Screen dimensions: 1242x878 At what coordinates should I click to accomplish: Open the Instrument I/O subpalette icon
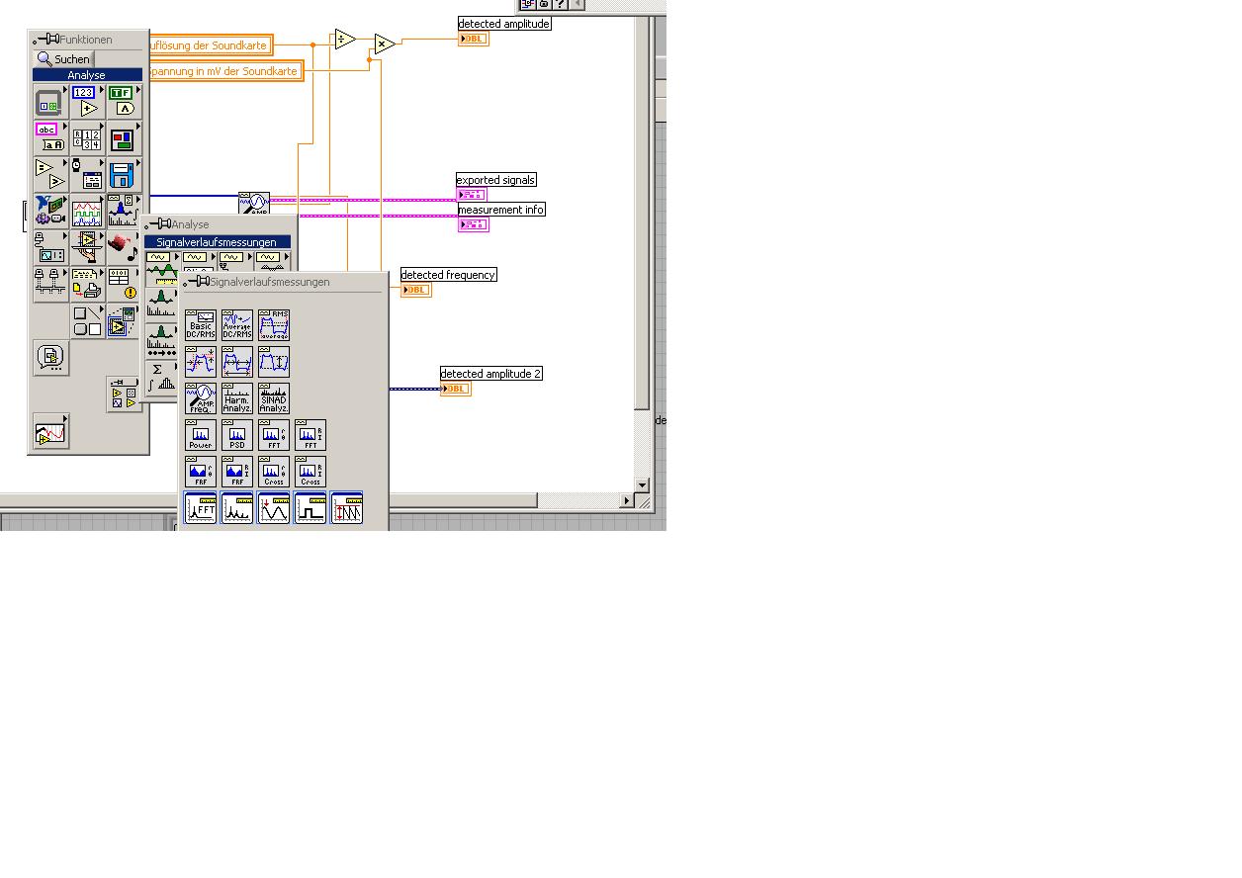[49, 248]
